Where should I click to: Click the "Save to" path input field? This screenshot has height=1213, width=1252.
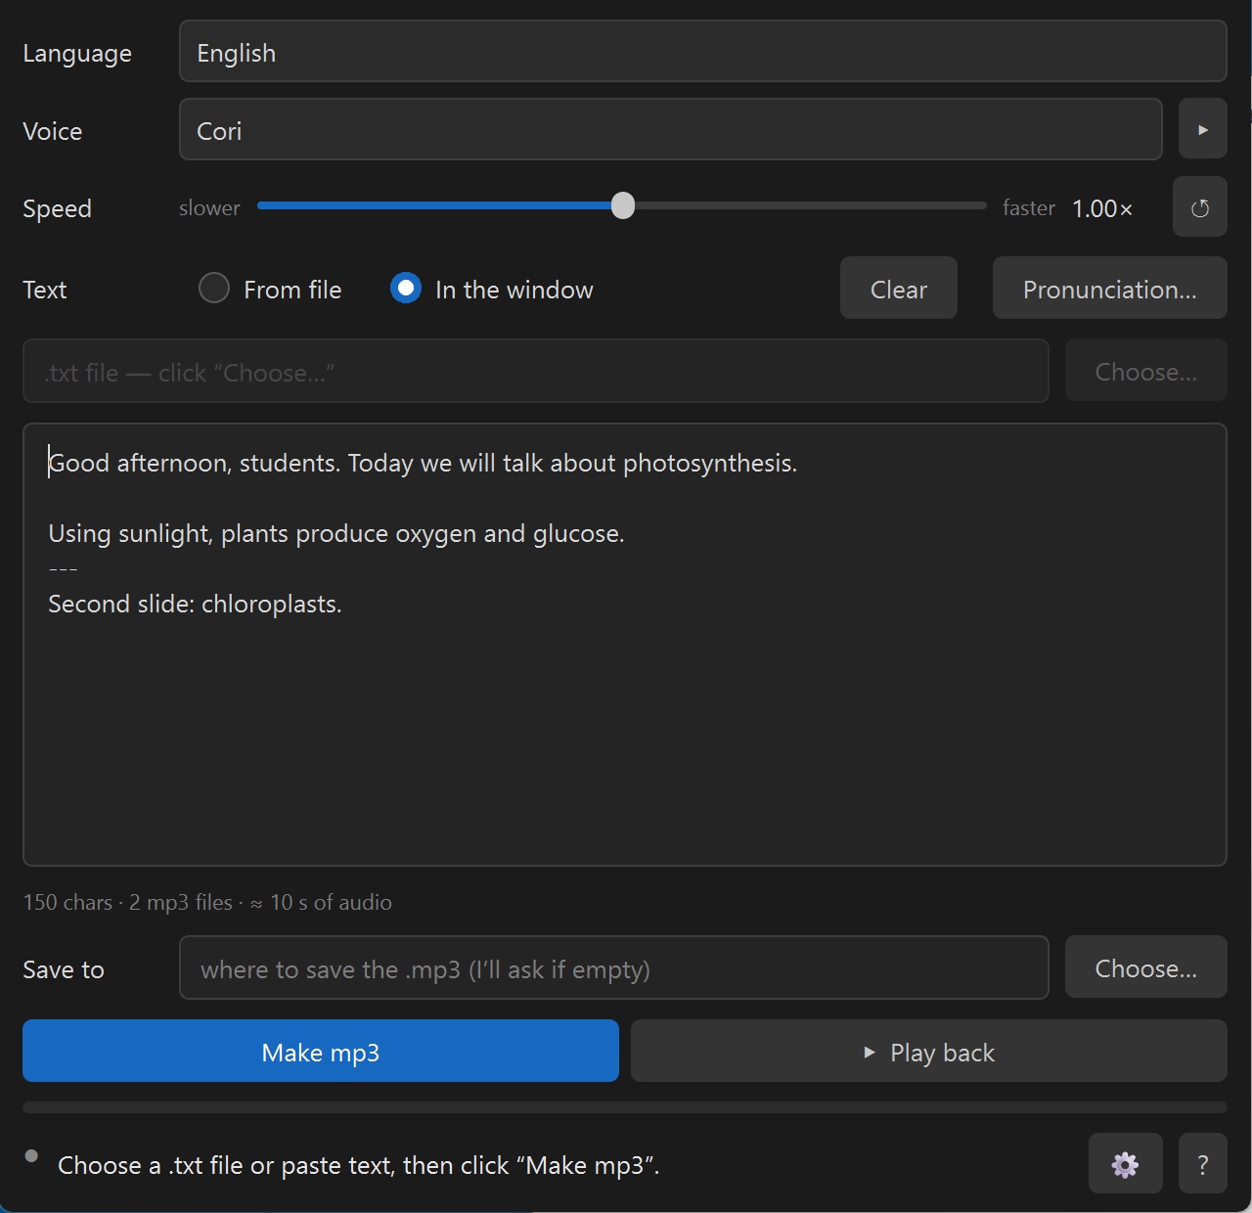coord(613,967)
